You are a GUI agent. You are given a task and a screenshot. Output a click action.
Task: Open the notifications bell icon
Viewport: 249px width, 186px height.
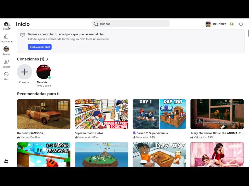click(x=241, y=24)
